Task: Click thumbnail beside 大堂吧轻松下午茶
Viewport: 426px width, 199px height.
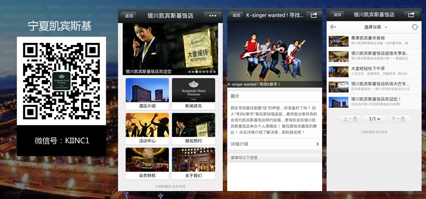Action: click(x=339, y=72)
